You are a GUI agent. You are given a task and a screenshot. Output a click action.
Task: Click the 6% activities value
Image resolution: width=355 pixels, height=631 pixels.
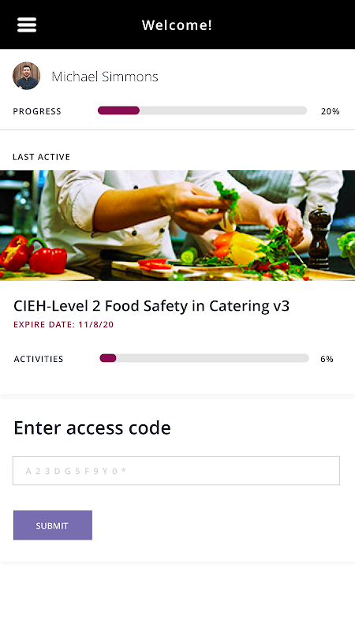click(327, 359)
